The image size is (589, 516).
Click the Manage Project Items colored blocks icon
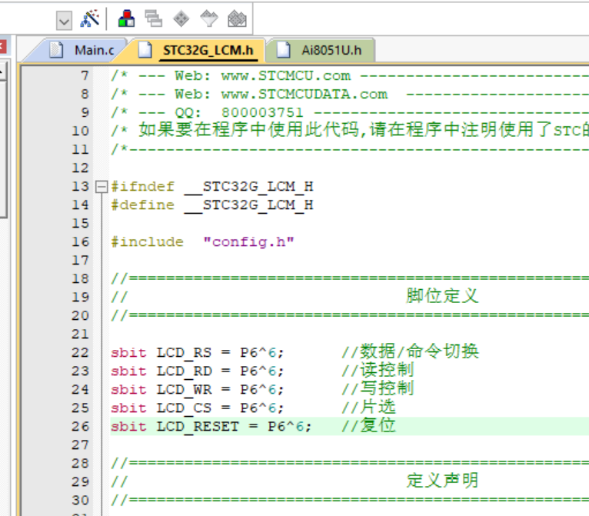click(x=127, y=18)
